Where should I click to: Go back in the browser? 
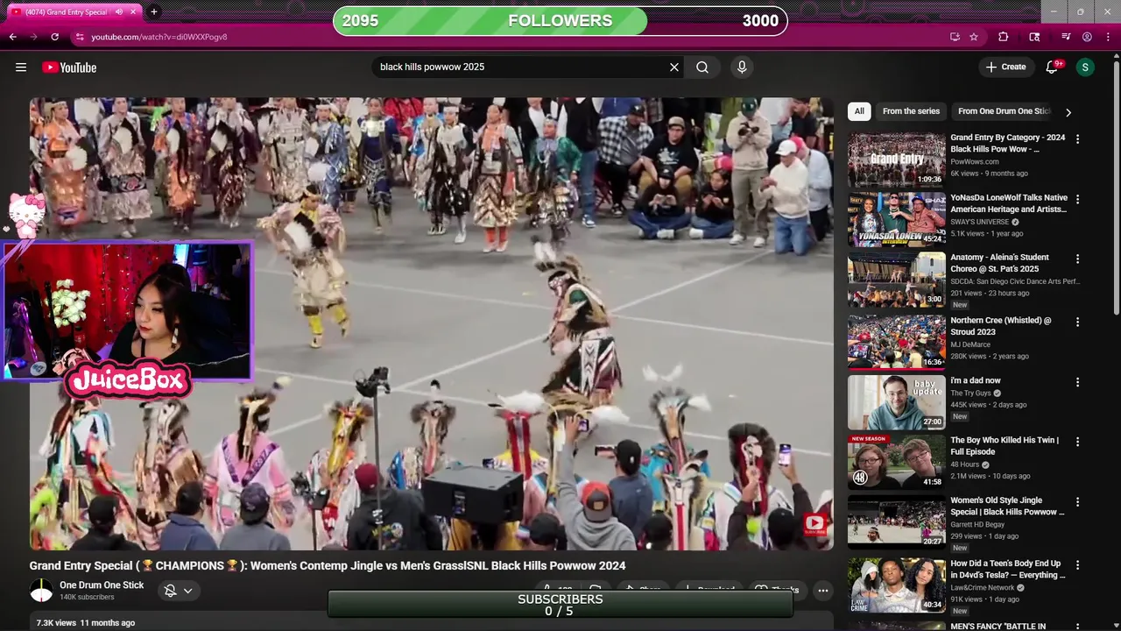pos(12,37)
